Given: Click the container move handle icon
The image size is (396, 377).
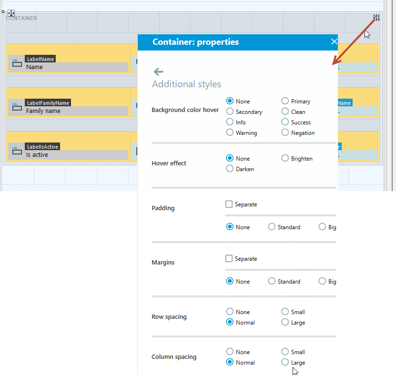Looking at the screenshot, I should (11, 13).
